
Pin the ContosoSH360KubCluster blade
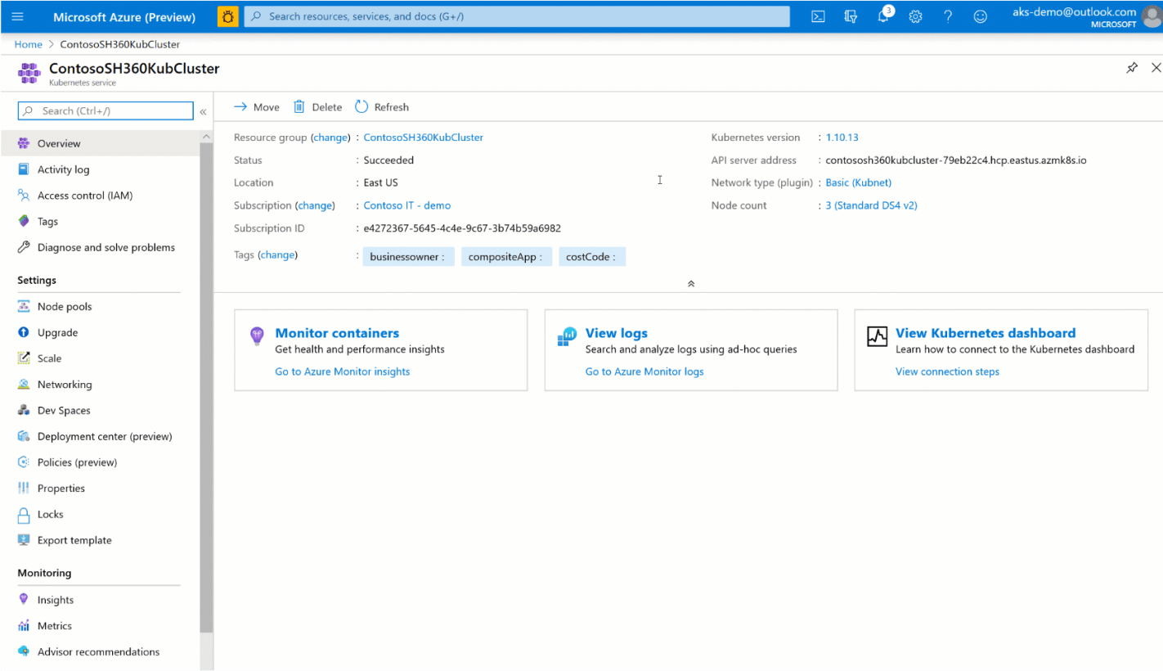pyautogui.click(x=1132, y=68)
